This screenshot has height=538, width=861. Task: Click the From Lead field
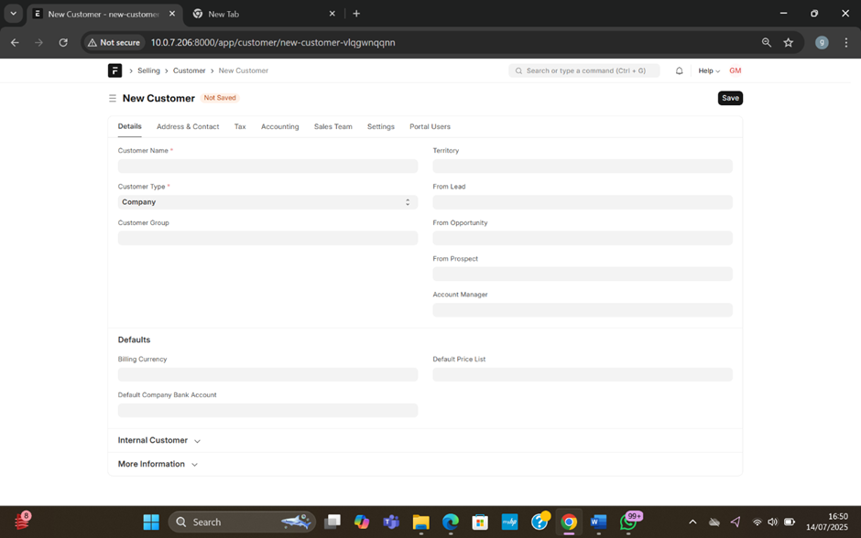pos(583,202)
